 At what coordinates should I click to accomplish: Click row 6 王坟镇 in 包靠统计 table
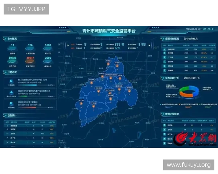click(x=30, y=134)
